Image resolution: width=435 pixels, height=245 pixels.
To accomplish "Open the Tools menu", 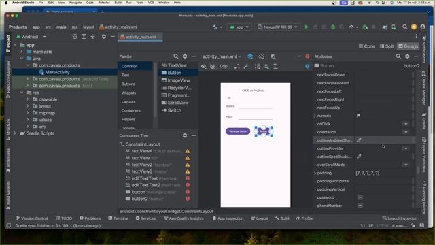I will click(x=139, y=3).
